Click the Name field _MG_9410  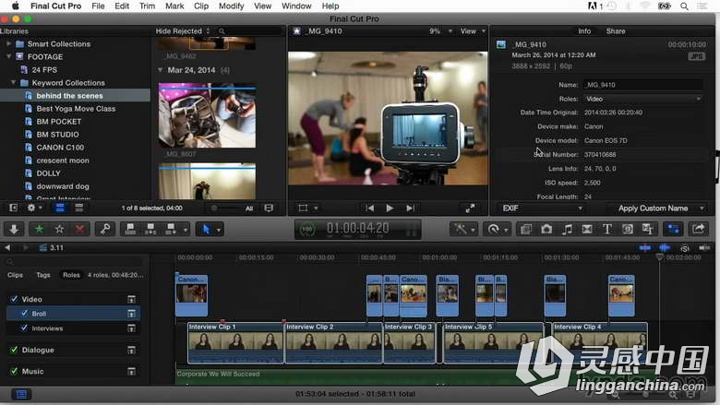tap(642, 84)
